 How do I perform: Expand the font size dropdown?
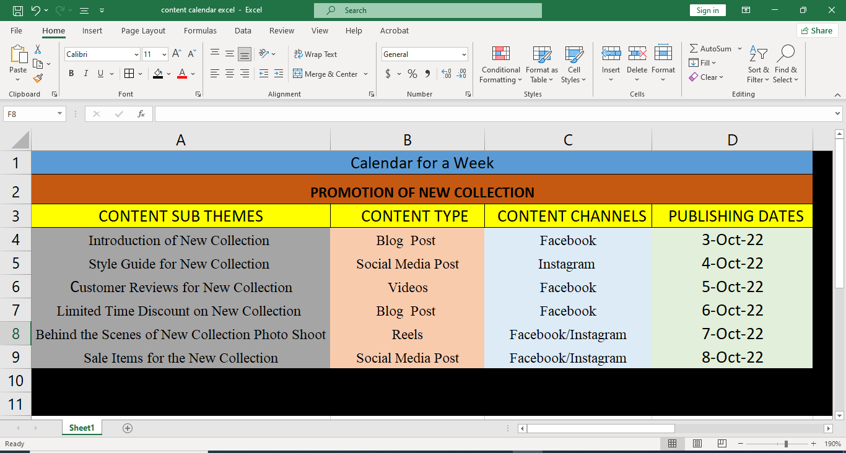[x=164, y=54]
